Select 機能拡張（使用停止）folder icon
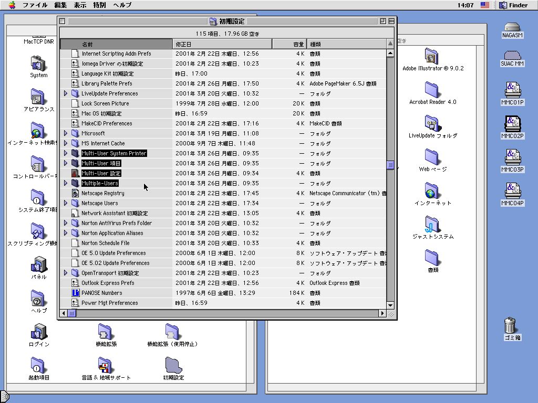The height and width of the screenshot is (403, 538). [x=172, y=332]
